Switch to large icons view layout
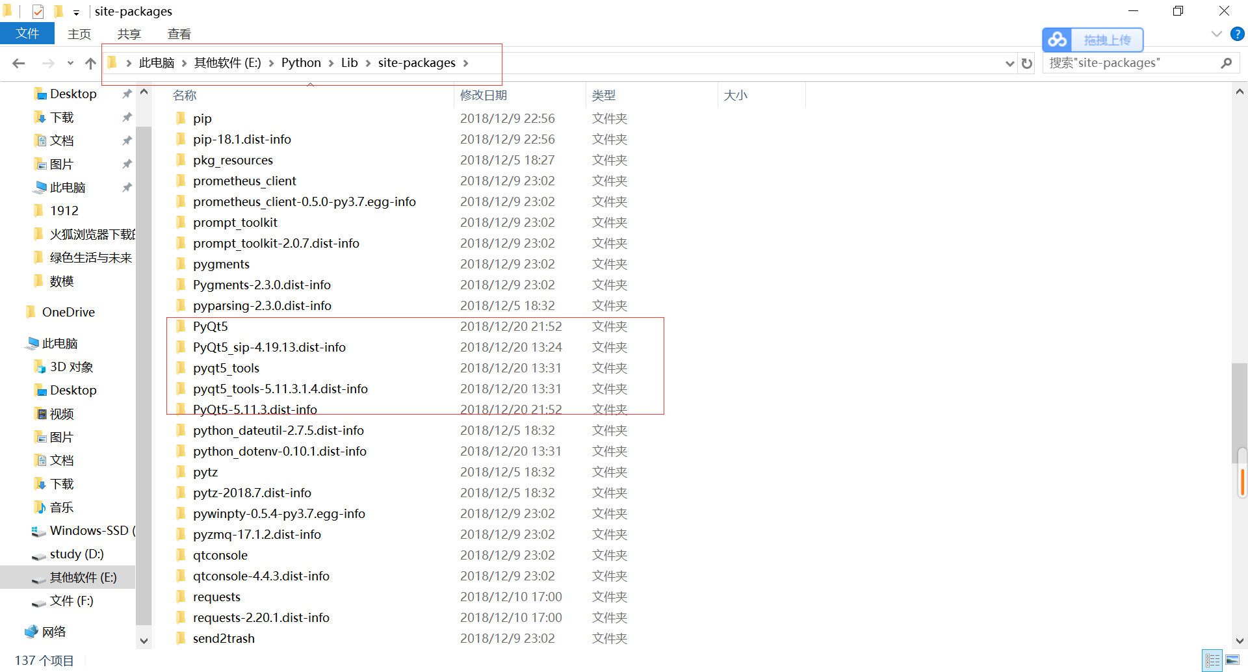Screen dimensions: 1248x672 (x=1232, y=660)
